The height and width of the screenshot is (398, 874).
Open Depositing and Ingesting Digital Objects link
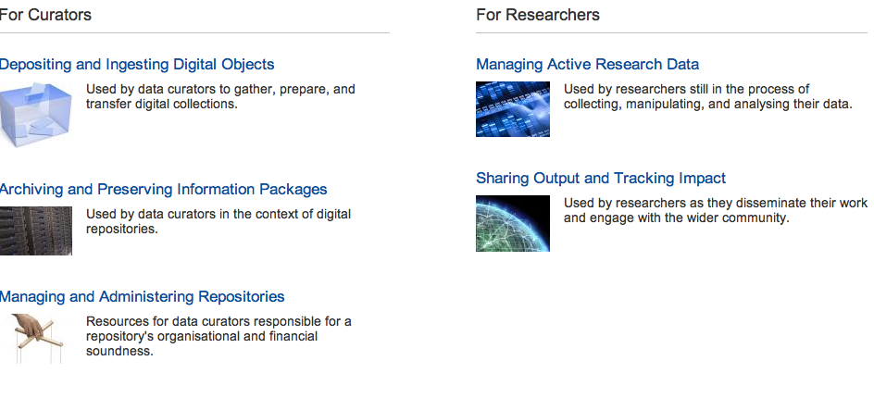pos(137,65)
